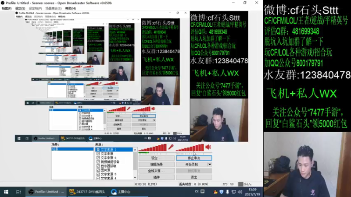Open 243717-DY白鲨石头 taskbar app

point(87,192)
